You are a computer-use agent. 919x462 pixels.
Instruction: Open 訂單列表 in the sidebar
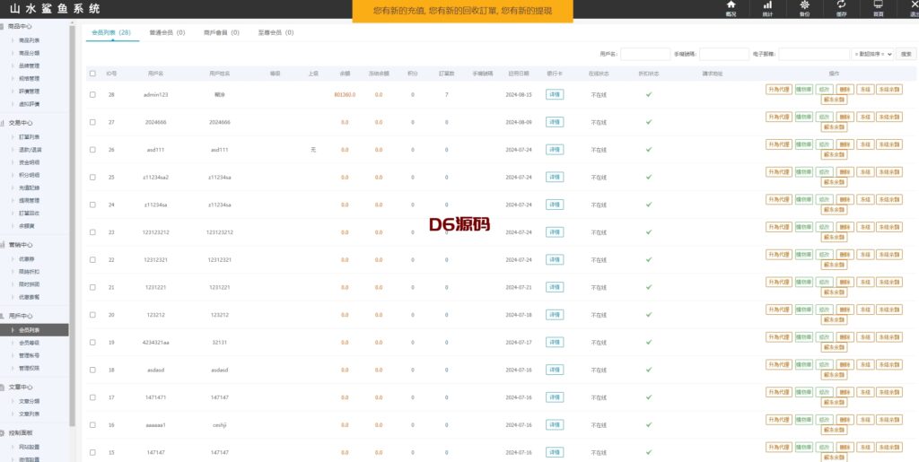pos(30,137)
